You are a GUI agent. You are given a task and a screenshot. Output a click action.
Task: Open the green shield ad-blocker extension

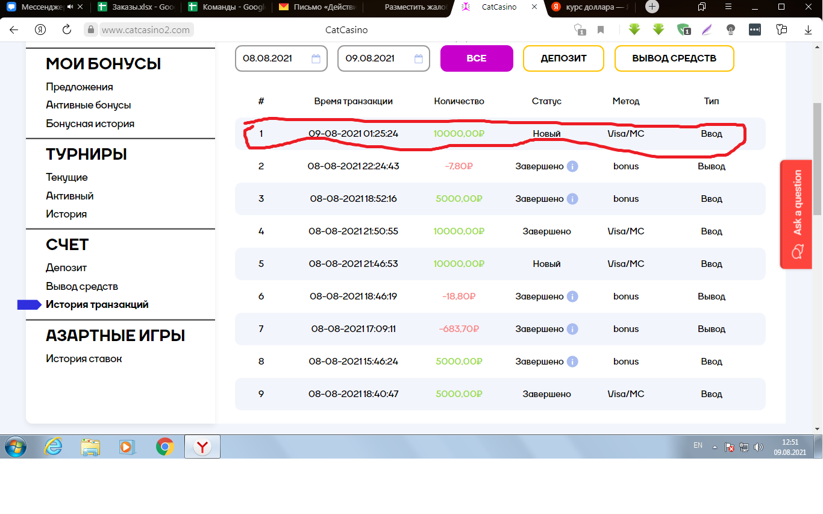683,30
